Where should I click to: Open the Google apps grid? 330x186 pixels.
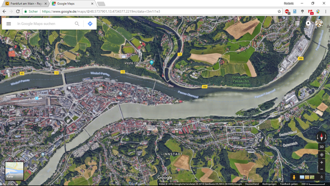(x=297, y=23)
